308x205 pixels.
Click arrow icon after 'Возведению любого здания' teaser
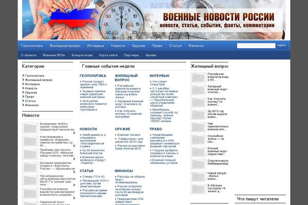74,133
